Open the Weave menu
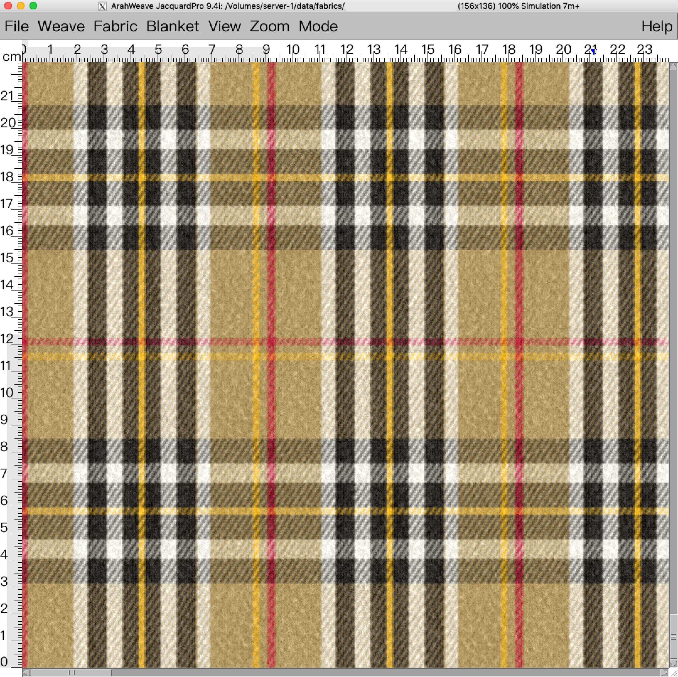The width and height of the screenshot is (678, 677). point(61,26)
